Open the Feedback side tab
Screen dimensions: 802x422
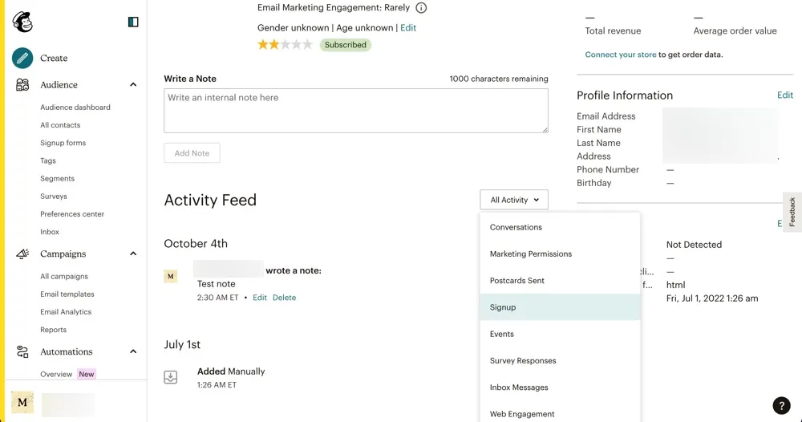pos(792,212)
